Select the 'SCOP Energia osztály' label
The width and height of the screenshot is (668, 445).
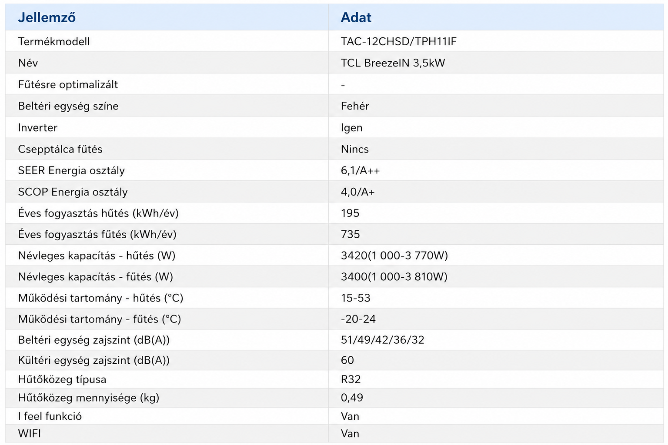pyautogui.click(x=73, y=192)
